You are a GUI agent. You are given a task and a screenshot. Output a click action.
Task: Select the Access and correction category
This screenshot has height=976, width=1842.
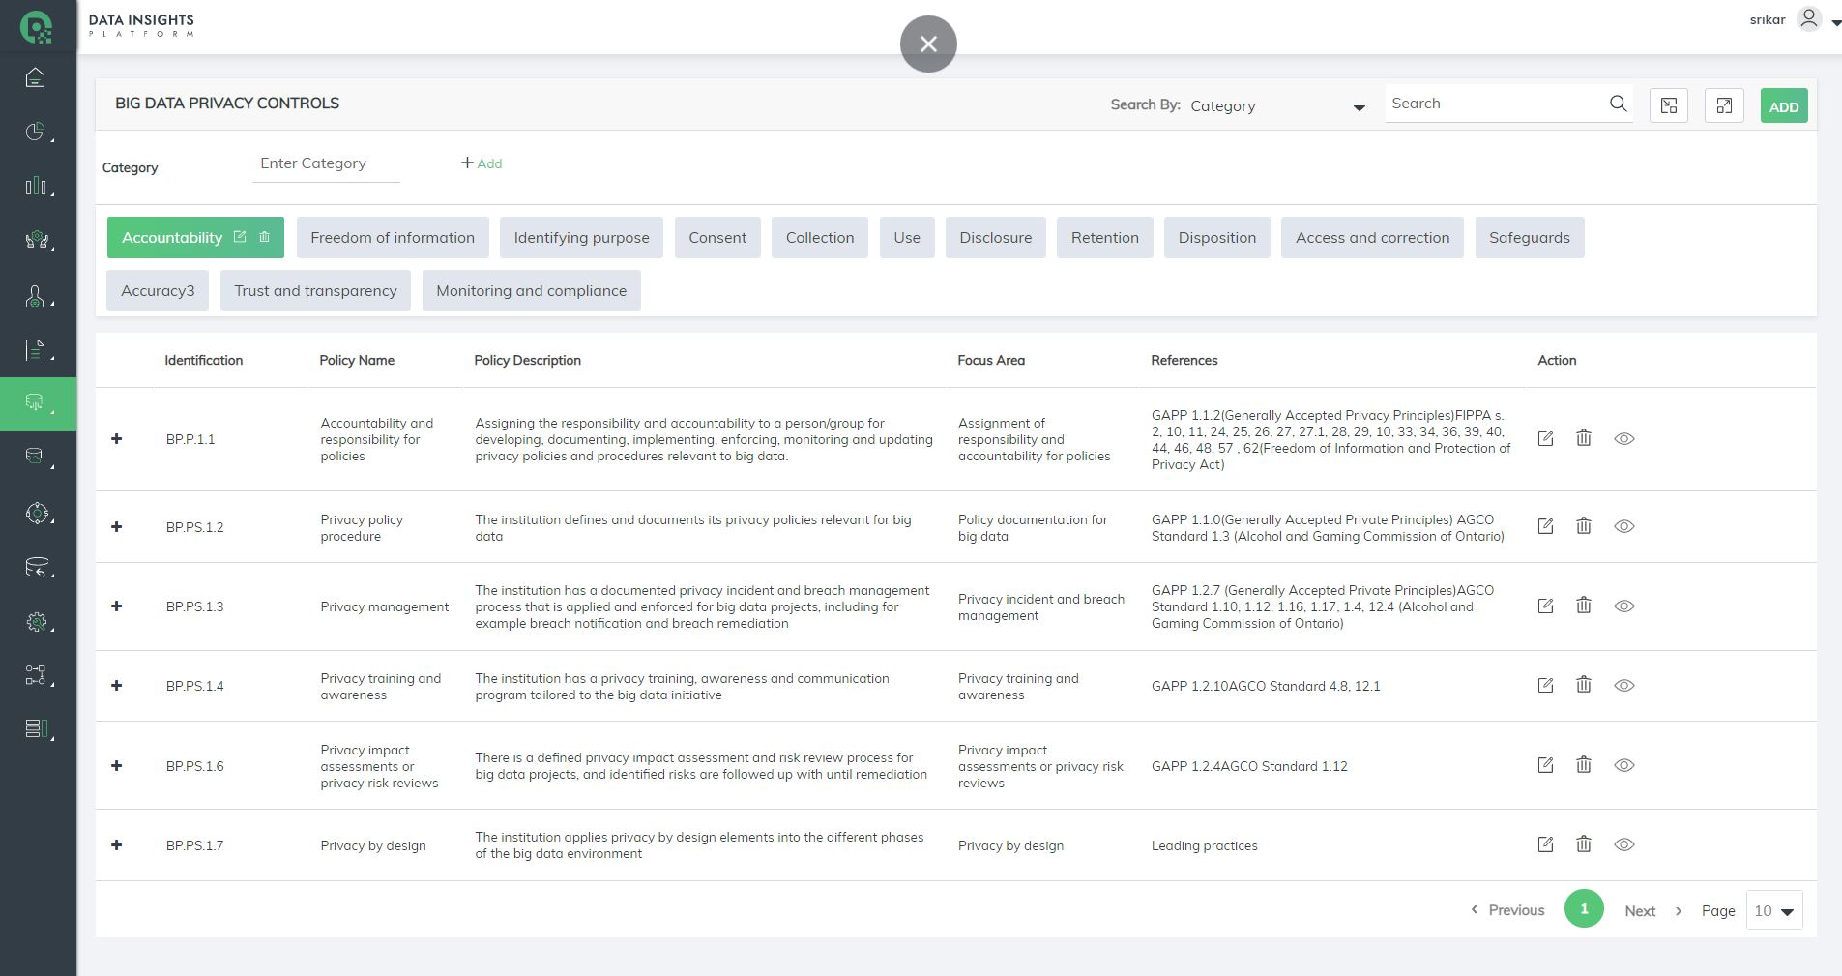(1372, 237)
